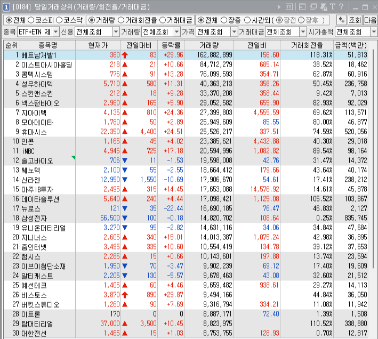Click the down triangle for 신라젠
Image resolution: width=378 pixels, height=339 pixels.
(x=125, y=180)
